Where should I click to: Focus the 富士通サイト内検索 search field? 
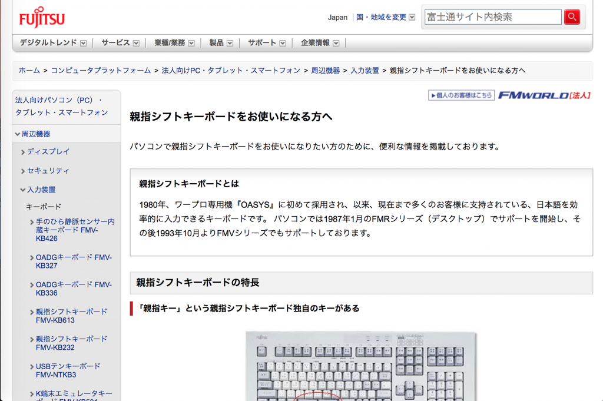tap(493, 17)
